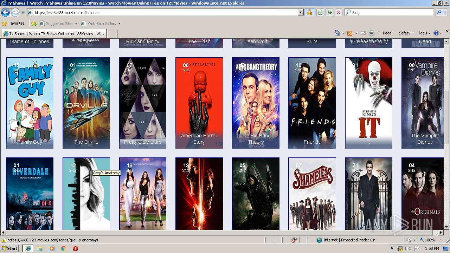
Task: Open the Grey's Anatomy poster
Action: 86,194
